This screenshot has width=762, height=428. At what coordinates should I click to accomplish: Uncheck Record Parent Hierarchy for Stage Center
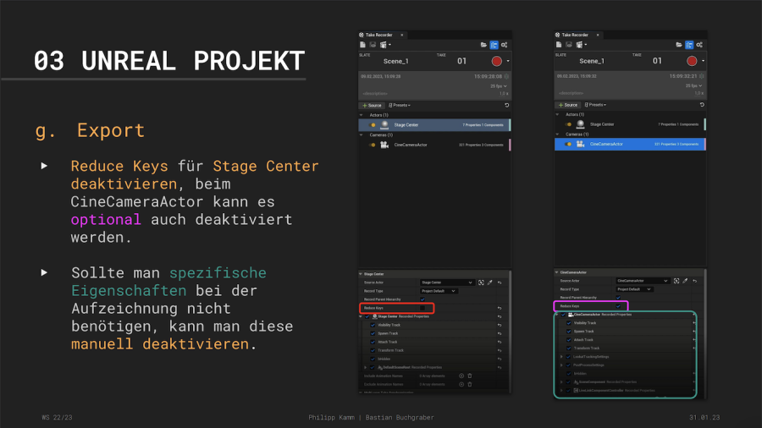coord(422,299)
